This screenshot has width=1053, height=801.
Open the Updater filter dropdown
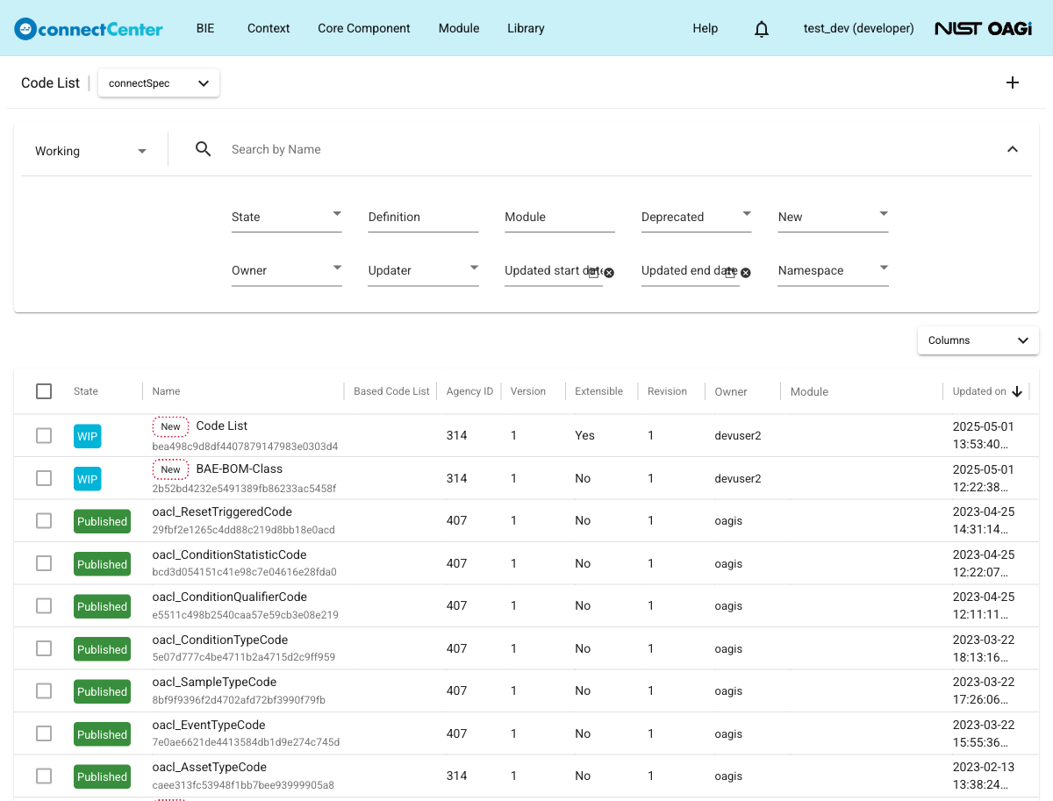pos(423,270)
